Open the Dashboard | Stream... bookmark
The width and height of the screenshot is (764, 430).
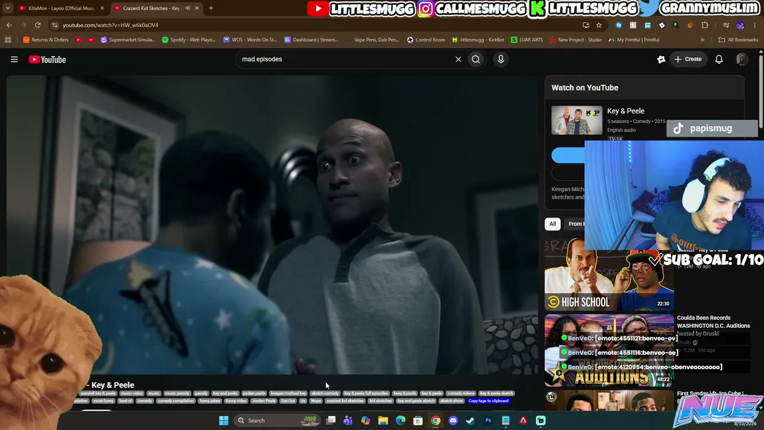tap(311, 40)
